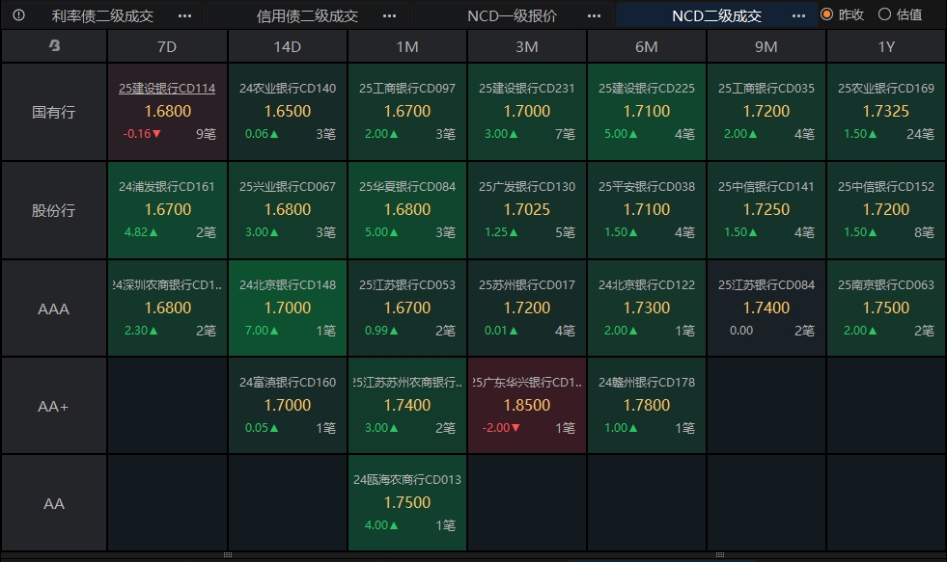Click the 24农业银行CD140 cell
Image resolution: width=947 pixels, height=562 pixels.
pyautogui.click(x=288, y=112)
